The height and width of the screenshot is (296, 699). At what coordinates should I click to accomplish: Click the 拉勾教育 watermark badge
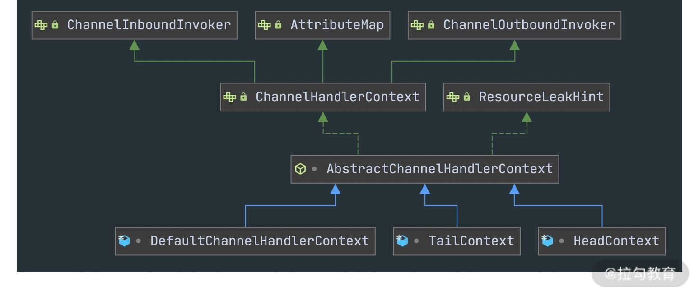(640, 273)
